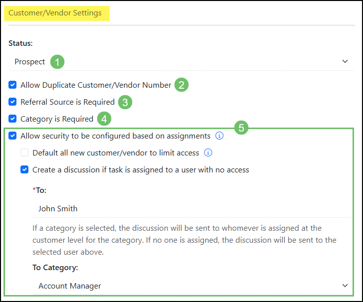This screenshot has width=363, height=302.
Task: Click the To Category chevron arrow
Action: (x=345, y=286)
